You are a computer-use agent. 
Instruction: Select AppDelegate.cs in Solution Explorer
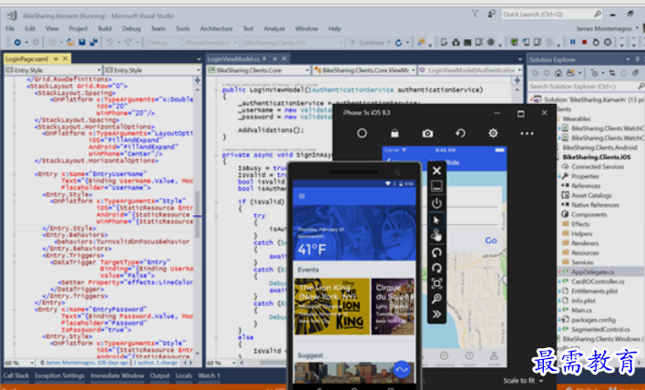592,272
